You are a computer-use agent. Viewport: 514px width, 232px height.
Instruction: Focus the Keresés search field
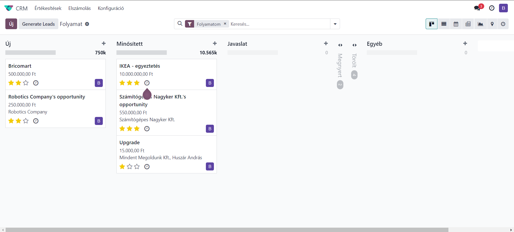coord(280,24)
